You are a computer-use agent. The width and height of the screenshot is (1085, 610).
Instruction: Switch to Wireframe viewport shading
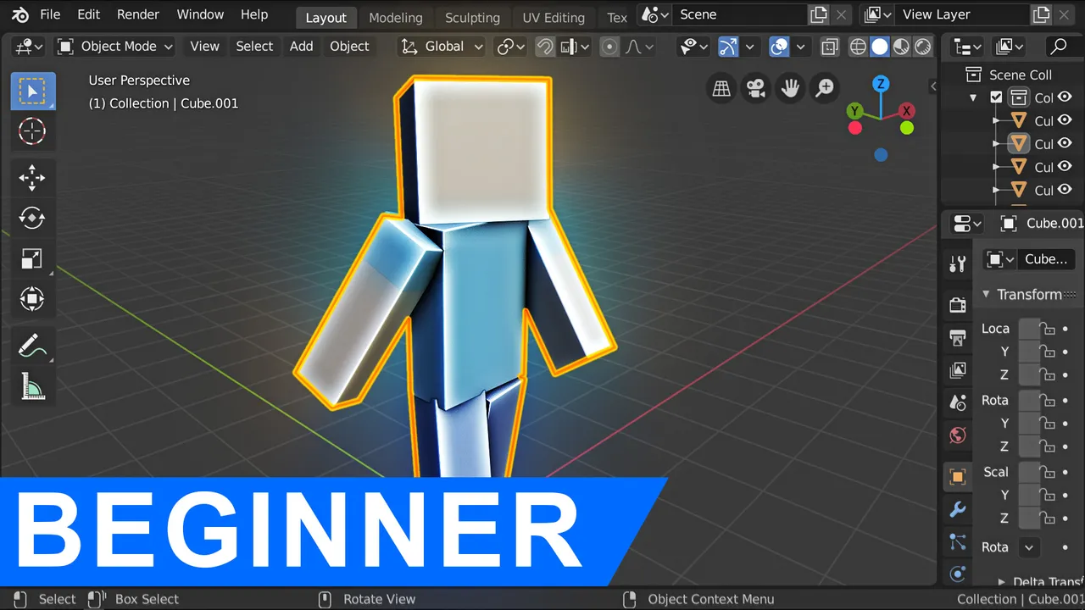tap(858, 47)
